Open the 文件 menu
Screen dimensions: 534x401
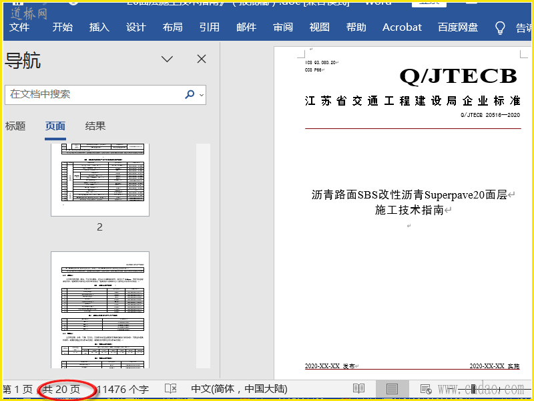coord(19,27)
